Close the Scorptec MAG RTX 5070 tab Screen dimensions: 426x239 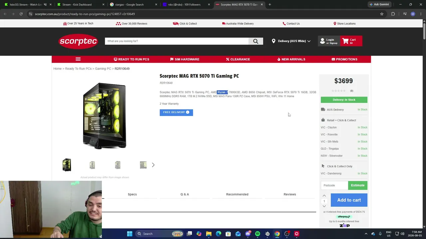click(x=262, y=5)
